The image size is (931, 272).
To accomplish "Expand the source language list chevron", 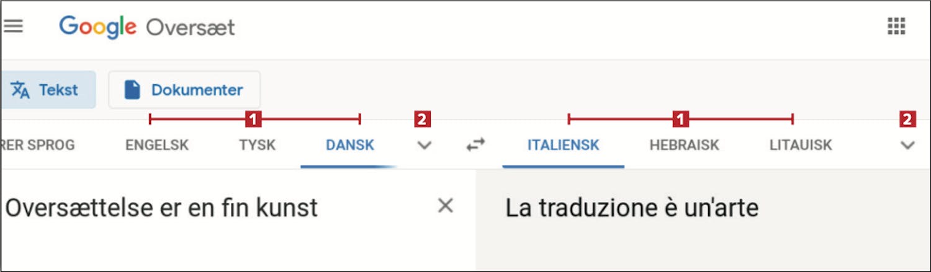I will [425, 146].
